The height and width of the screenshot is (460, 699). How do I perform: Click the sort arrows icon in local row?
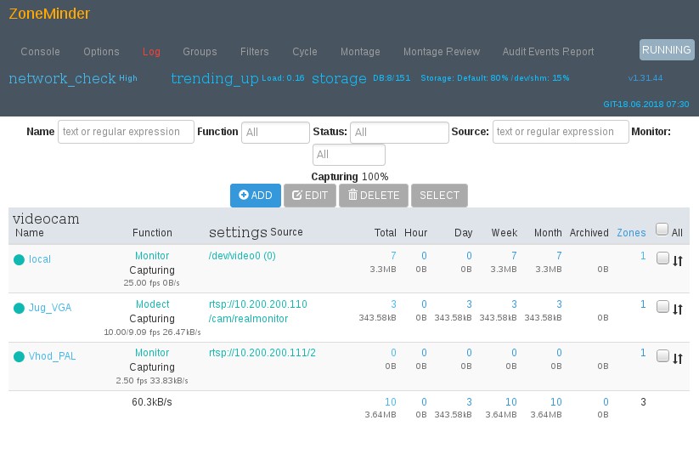point(678,261)
